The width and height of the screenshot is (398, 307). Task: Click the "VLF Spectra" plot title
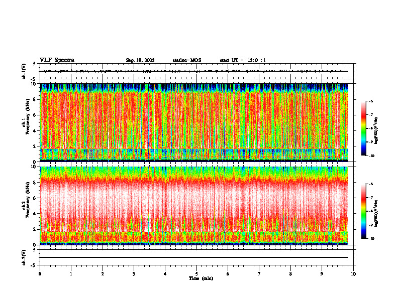57,60
